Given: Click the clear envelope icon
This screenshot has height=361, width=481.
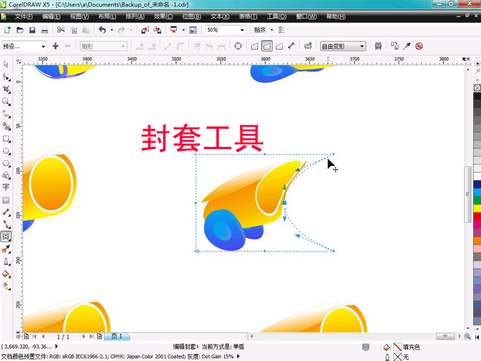Looking at the screenshot, I should coord(419,46).
